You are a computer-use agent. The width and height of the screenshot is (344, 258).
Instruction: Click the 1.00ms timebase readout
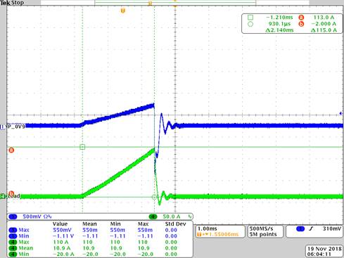[208, 228]
